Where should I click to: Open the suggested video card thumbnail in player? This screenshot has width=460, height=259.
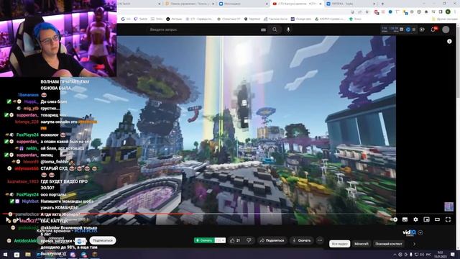(x=448, y=206)
